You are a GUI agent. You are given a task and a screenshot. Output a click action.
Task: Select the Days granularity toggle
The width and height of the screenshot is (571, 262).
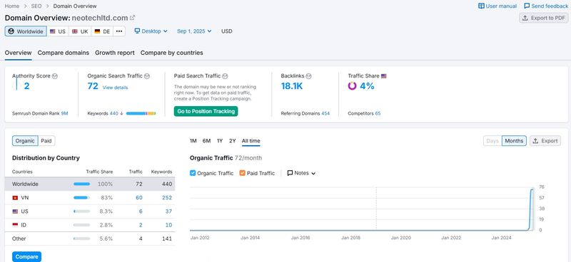pyautogui.click(x=492, y=141)
